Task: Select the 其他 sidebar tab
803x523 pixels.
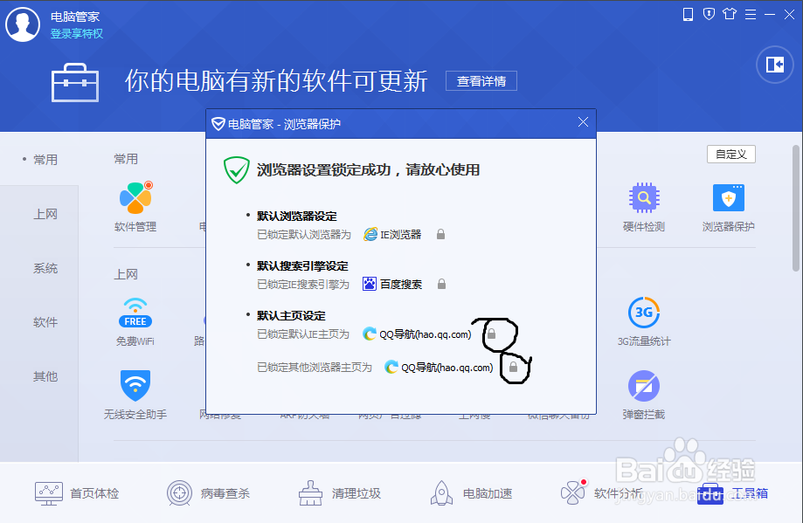Action: tap(45, 376)
